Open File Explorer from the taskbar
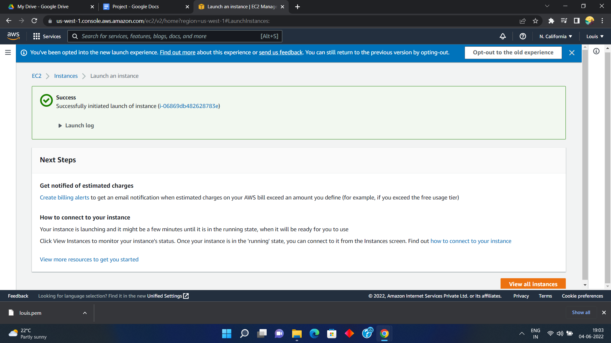The height and width of the screenshot is (343, 611). coord(297,333)
